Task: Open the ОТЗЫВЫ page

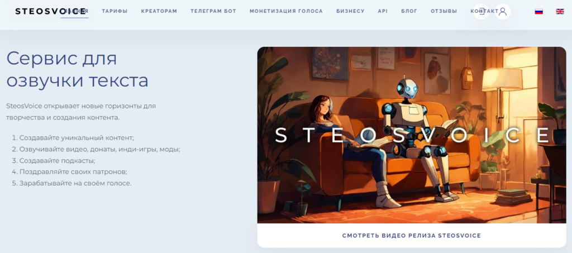Action: click(x=444, y=11)
